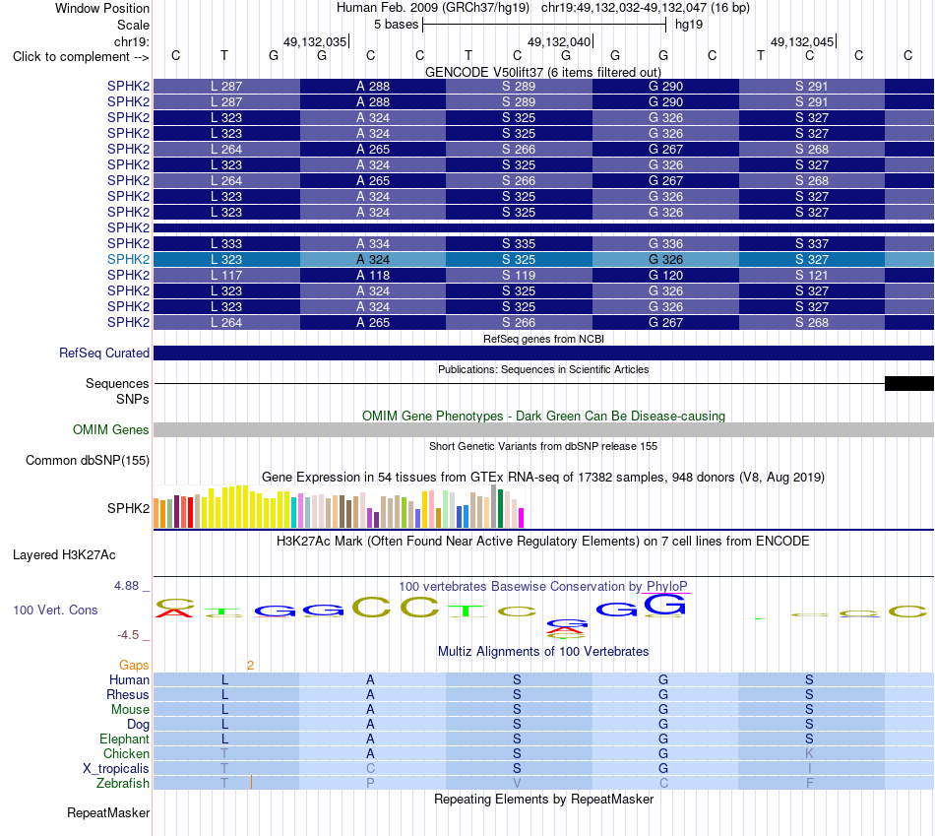Click the gray OMIM Genes bar
The height and width of the screenshot is (836, 935).
tap(543, 430)
